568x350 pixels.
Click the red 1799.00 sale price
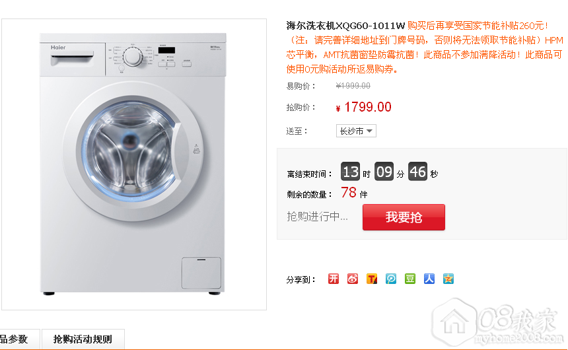(x=367, y=107)
